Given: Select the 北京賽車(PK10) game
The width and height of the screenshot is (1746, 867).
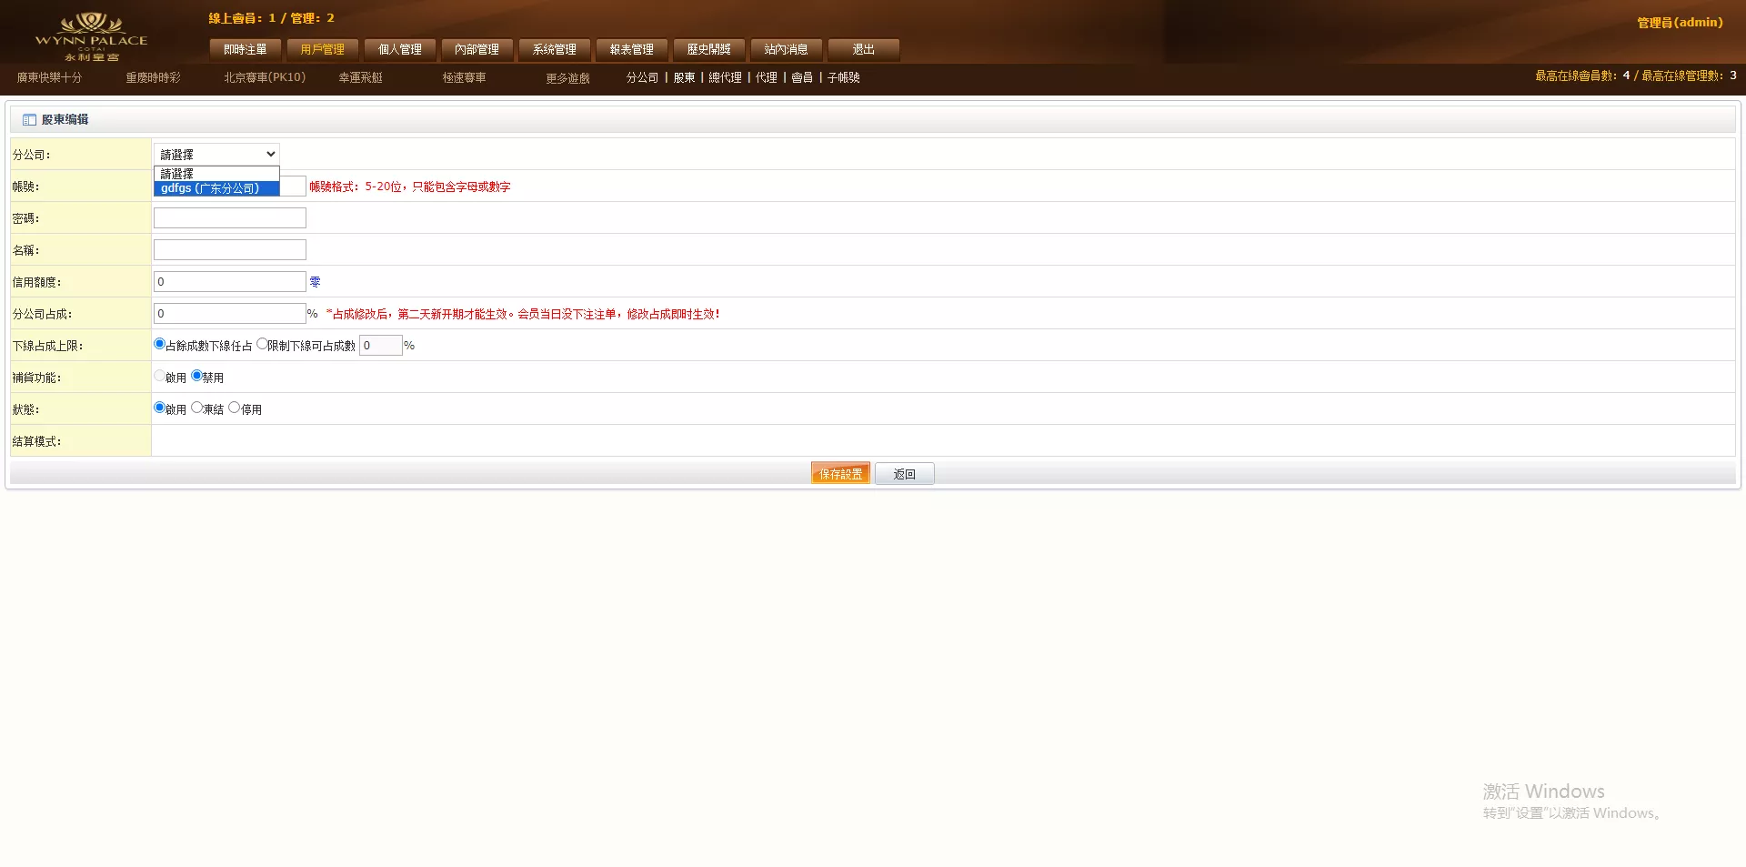Looking at the screenshot, I should pos(265,78).
